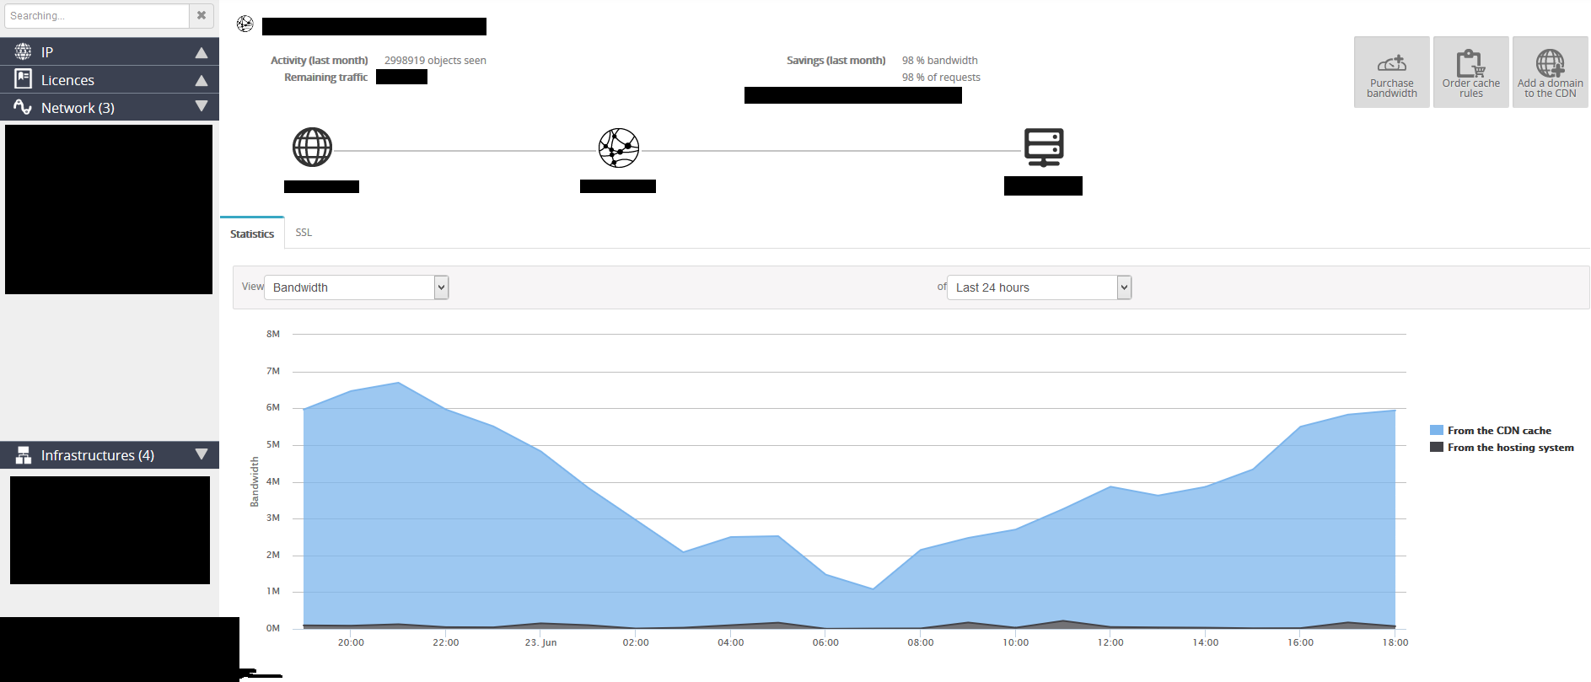Screen dimensions: 1591x682
Task: Click Purchase bandwidth button
Action: click(1391, 72)
